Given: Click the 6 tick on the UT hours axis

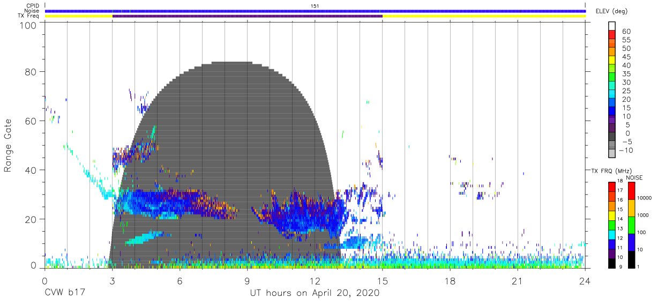Looking at the screenshot, I should [180, 280].
